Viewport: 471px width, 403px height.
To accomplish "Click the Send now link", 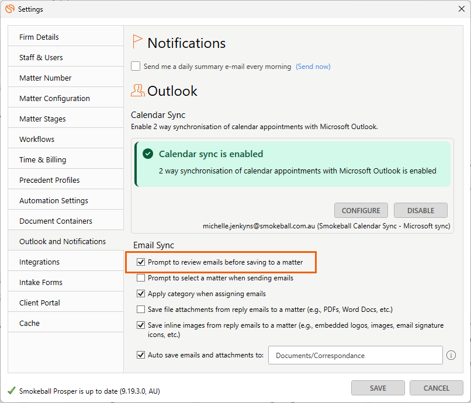I will (x=313, y=67).
